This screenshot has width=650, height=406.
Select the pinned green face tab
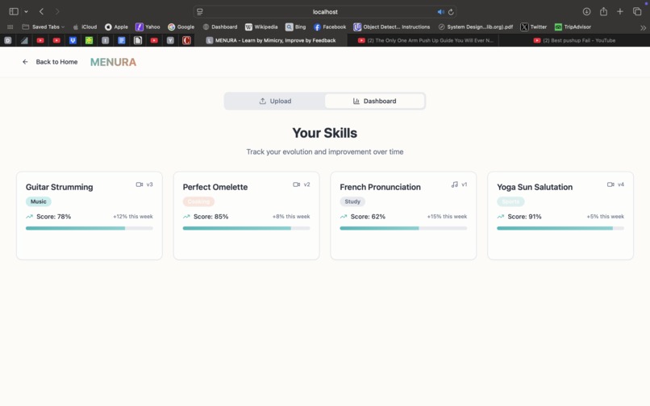click(x=90, y=40)
